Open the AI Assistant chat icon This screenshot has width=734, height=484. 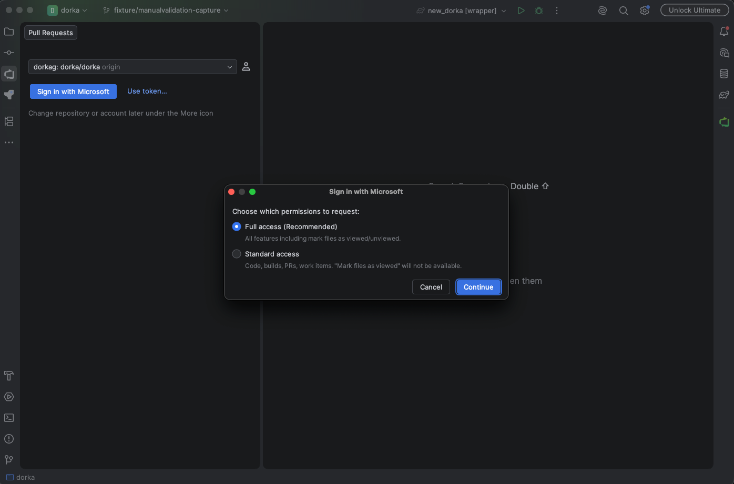point(724,53)
